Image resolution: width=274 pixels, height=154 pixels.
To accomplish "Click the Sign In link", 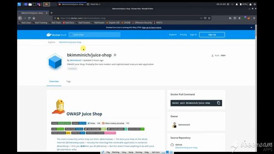I will pos(193,35).
